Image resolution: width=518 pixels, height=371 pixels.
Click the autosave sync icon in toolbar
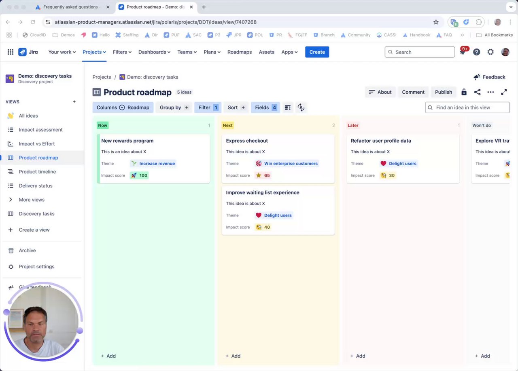point(301,108)
